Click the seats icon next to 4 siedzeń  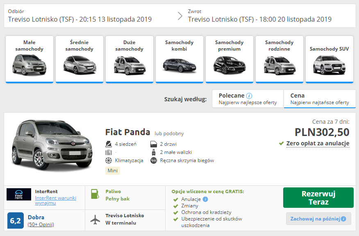pyautogui.click(x=108, y=143)
